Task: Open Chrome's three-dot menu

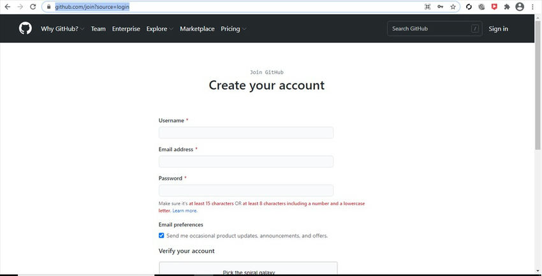Action: pyautogui.click(x=532, y=6)
